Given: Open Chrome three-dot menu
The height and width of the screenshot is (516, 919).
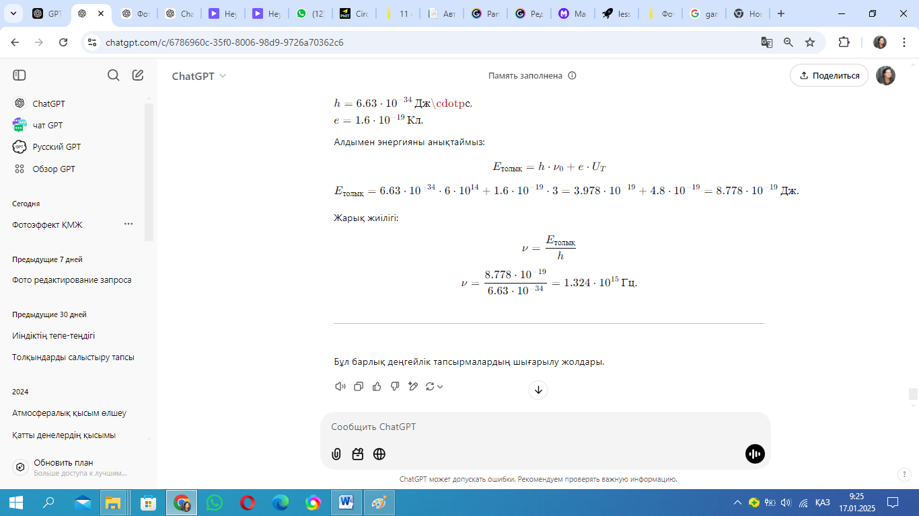Looking at the screenshot, I should point(904,42).
